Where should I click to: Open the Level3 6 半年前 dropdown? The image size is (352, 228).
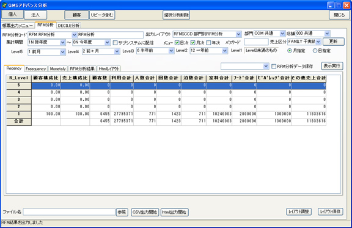click(171, 51)
